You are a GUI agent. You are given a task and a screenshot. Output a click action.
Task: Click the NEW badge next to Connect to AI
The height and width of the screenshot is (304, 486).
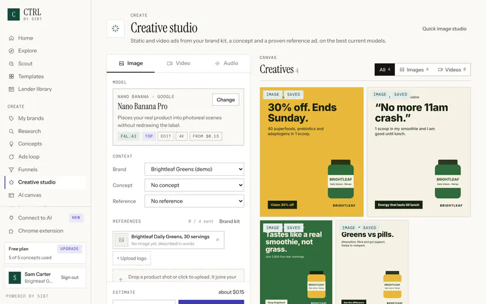[76, 218]
